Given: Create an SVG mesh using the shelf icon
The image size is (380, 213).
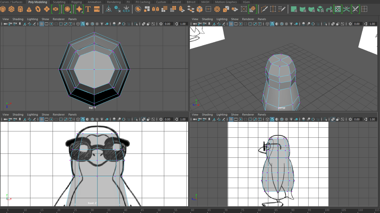Looking at the screenshot, I should pos(97,9).
